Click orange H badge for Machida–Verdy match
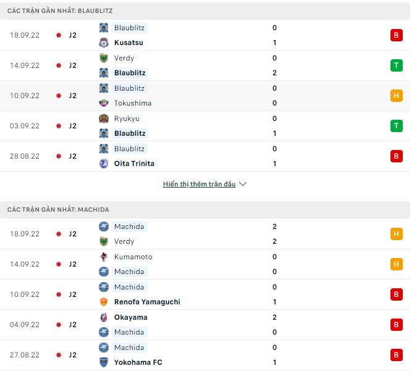This screenshot has width=417, height=371. pos(396,234)
